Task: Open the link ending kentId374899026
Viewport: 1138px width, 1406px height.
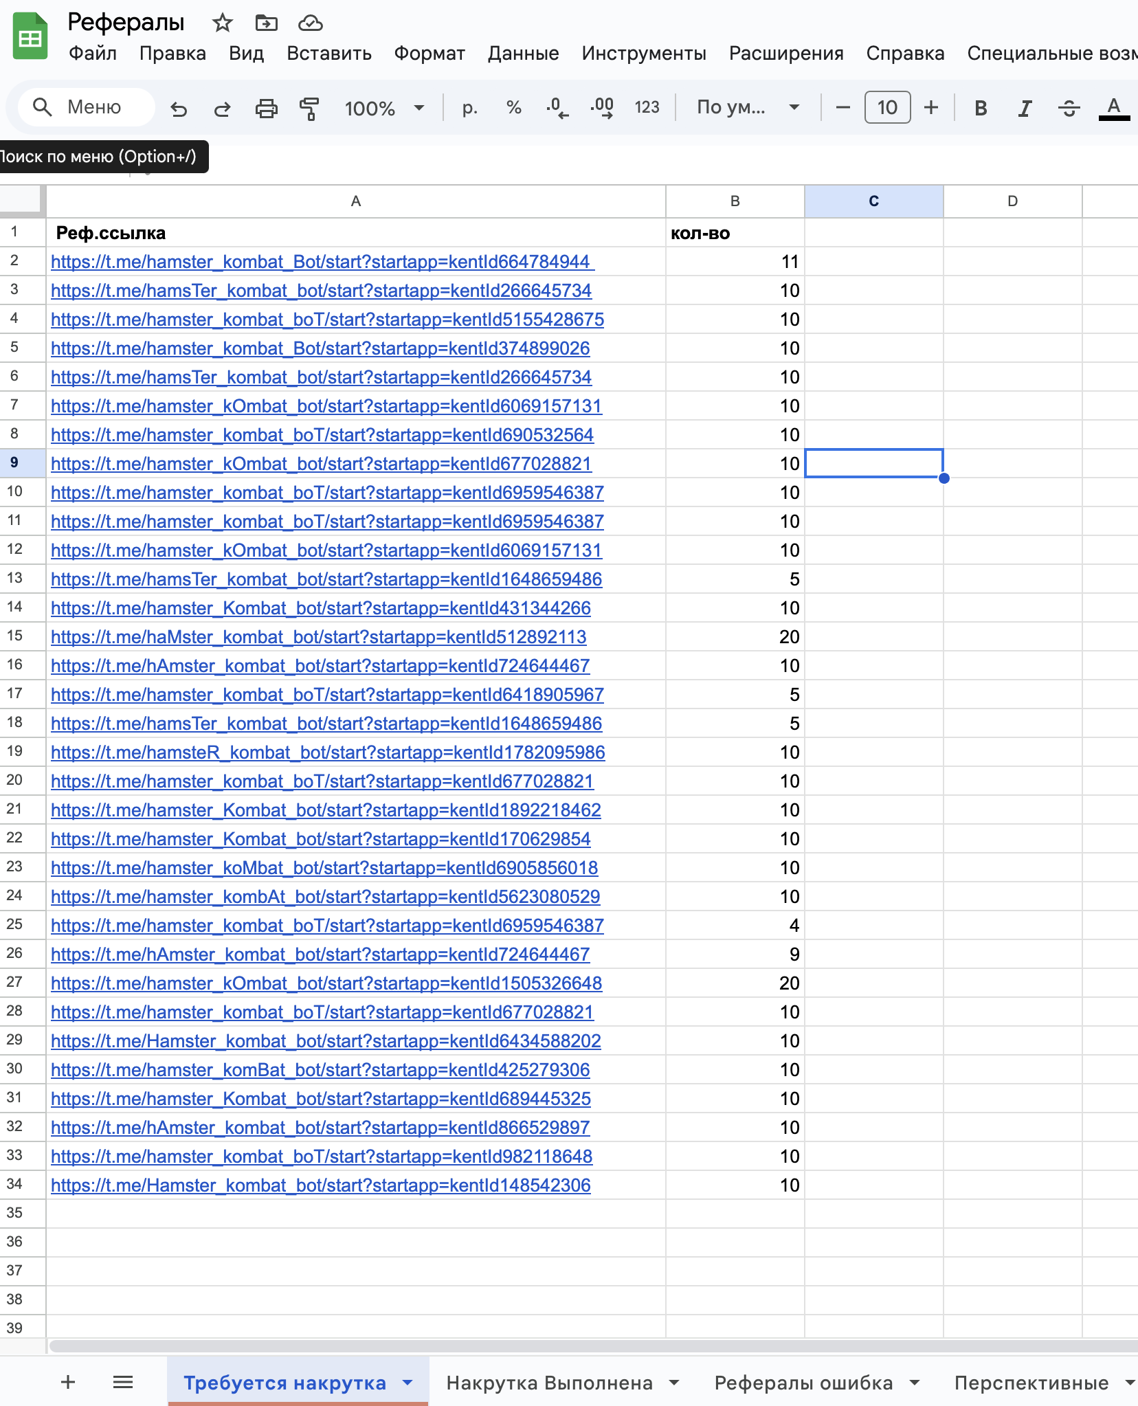Action: tap(320, 348)
